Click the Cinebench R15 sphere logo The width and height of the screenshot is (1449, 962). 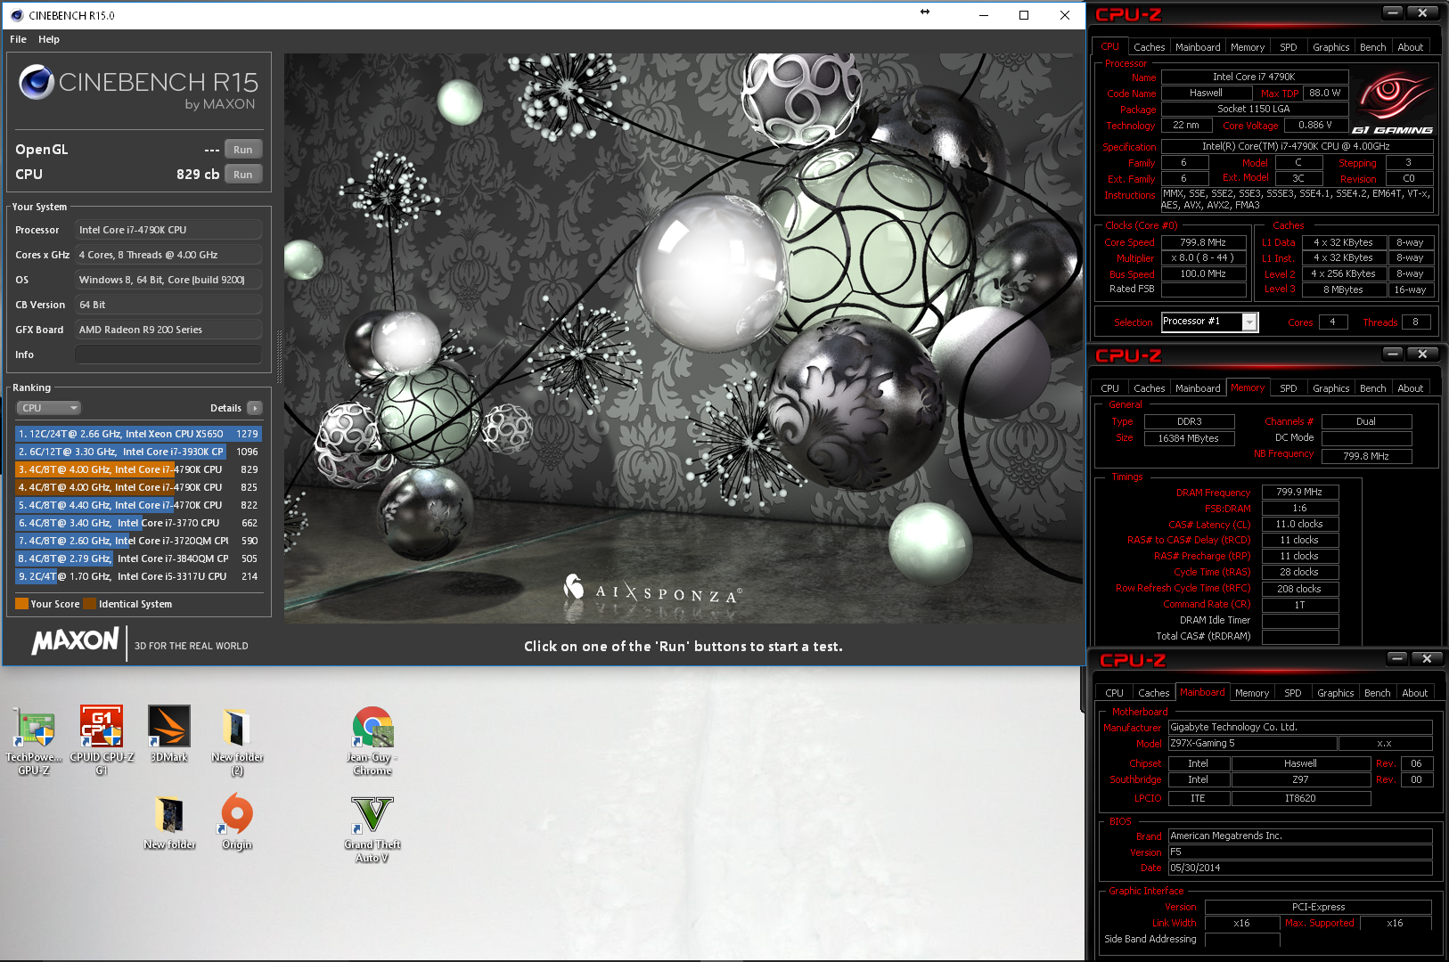pos(37,82)
